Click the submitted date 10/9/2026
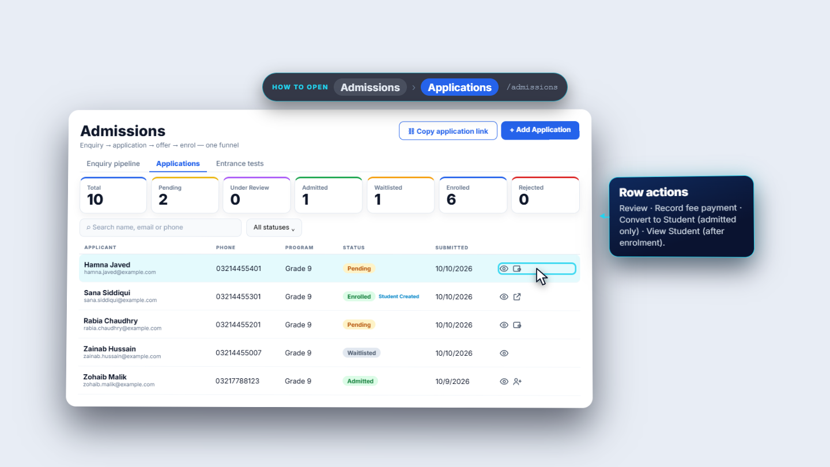830x467 pixels. pos(452,382)
